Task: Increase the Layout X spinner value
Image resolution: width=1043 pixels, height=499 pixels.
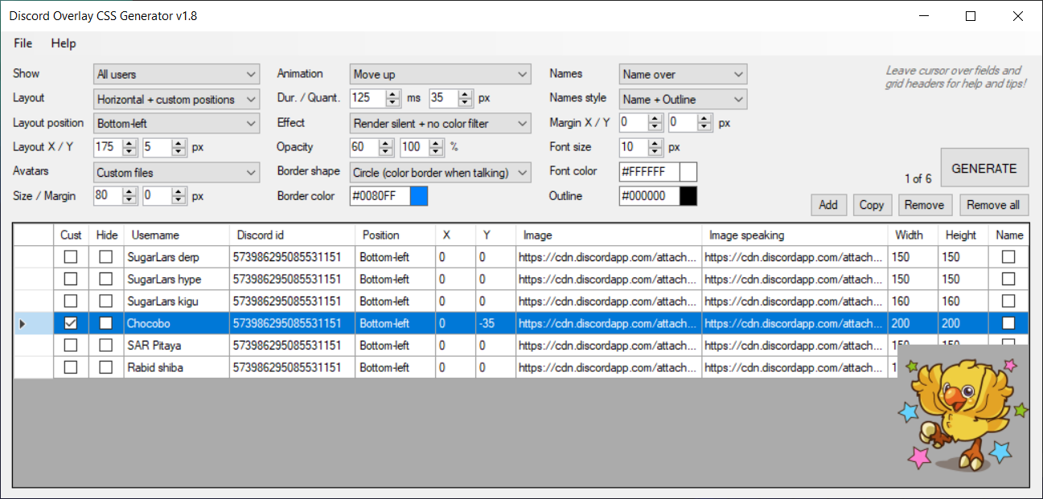Action: (129, 144)
